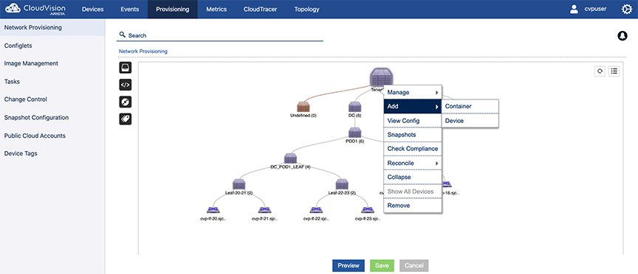Select the cvp-lf-23 switch device icon
Viewport: 638px width, 274px height.
pos(368,210)
